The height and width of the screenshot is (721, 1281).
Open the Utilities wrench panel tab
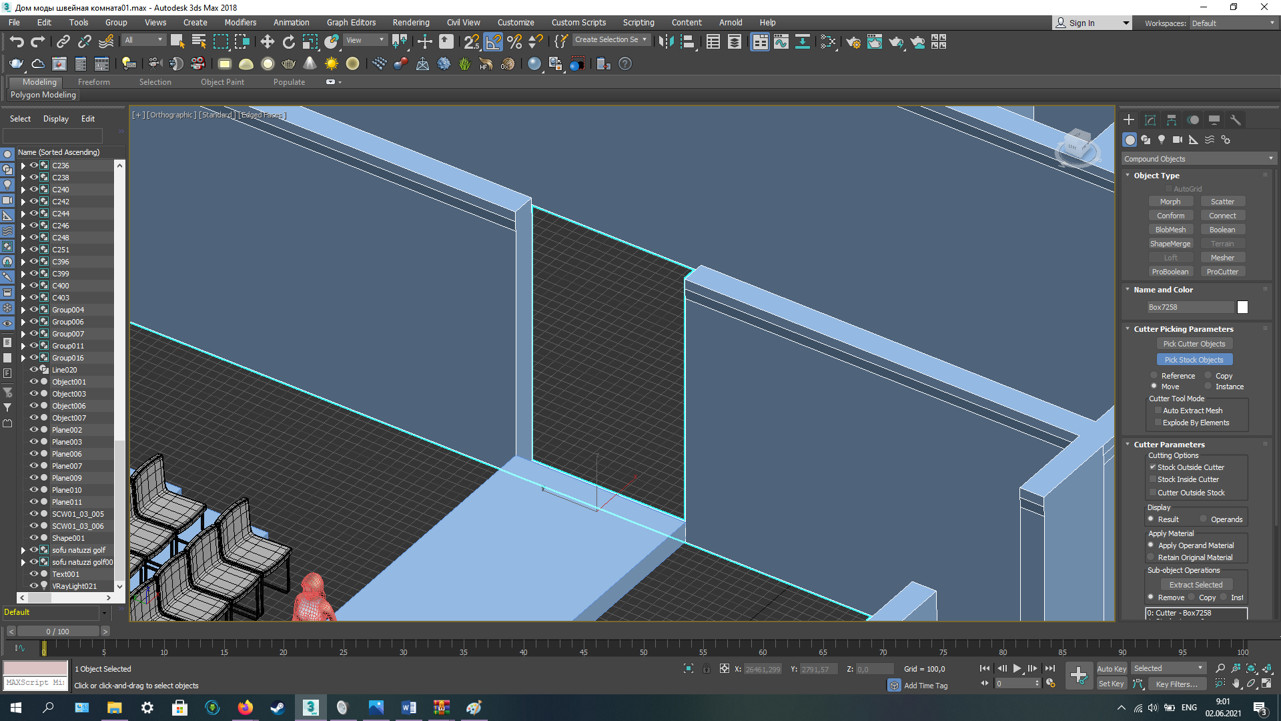click(1236, 120)
